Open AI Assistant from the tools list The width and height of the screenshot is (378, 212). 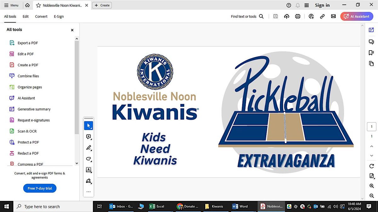pos(26,98)
